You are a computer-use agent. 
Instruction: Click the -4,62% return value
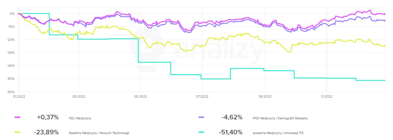click(232, 117)
